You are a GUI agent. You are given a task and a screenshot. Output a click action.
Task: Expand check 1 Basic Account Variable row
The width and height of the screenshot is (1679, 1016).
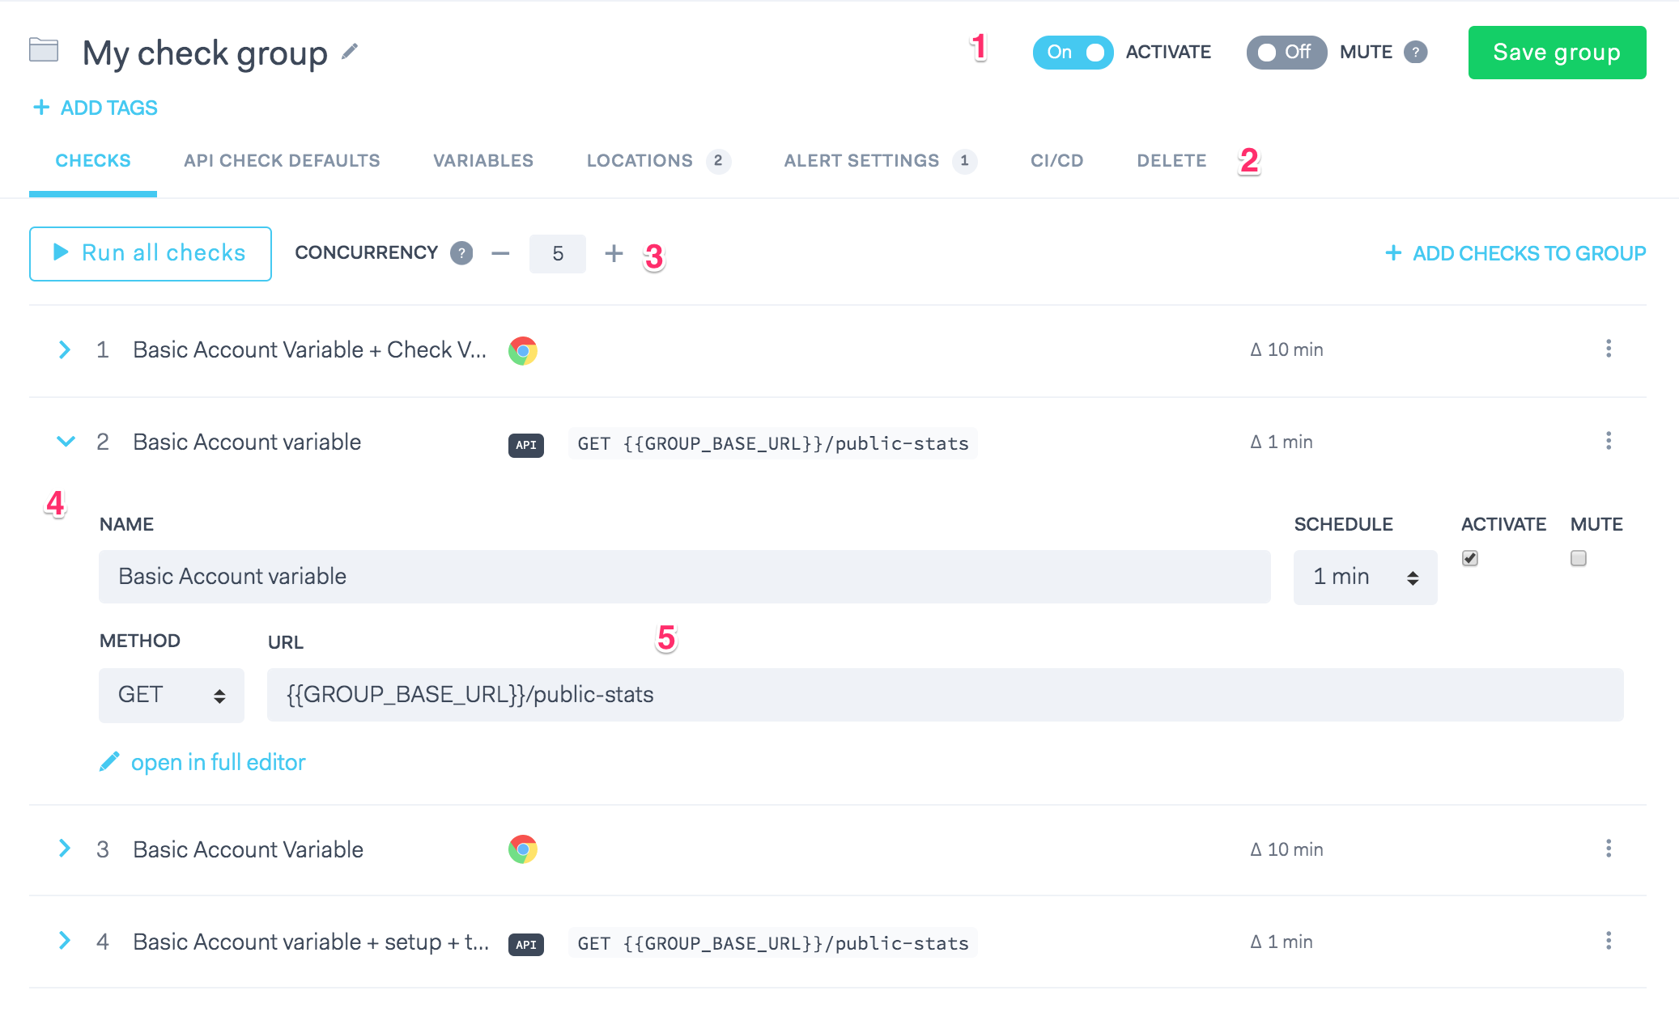pos(64,349)
